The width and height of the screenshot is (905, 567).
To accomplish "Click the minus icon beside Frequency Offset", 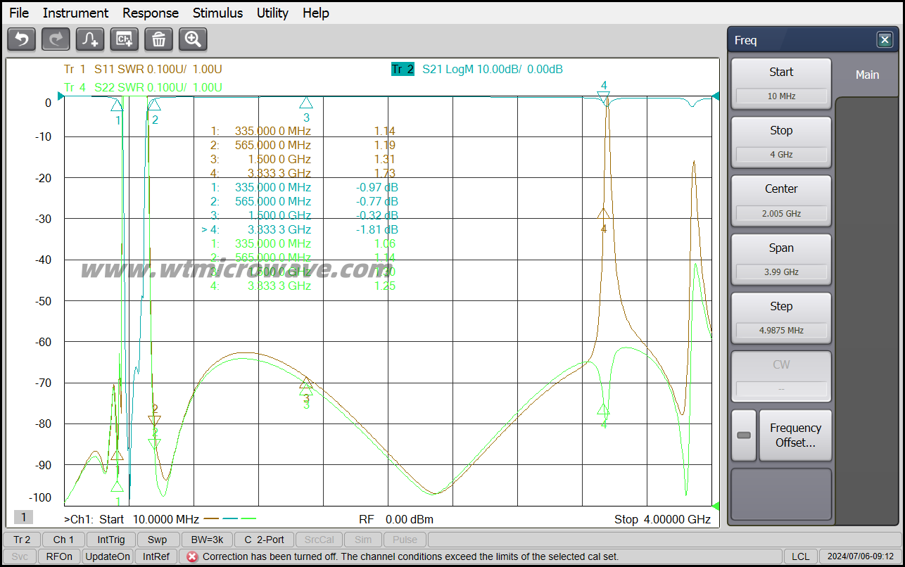I will (743, 435).
